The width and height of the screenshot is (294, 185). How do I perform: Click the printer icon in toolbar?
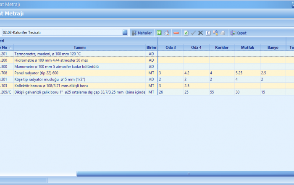pyautogui.click(x=223, y=33)
